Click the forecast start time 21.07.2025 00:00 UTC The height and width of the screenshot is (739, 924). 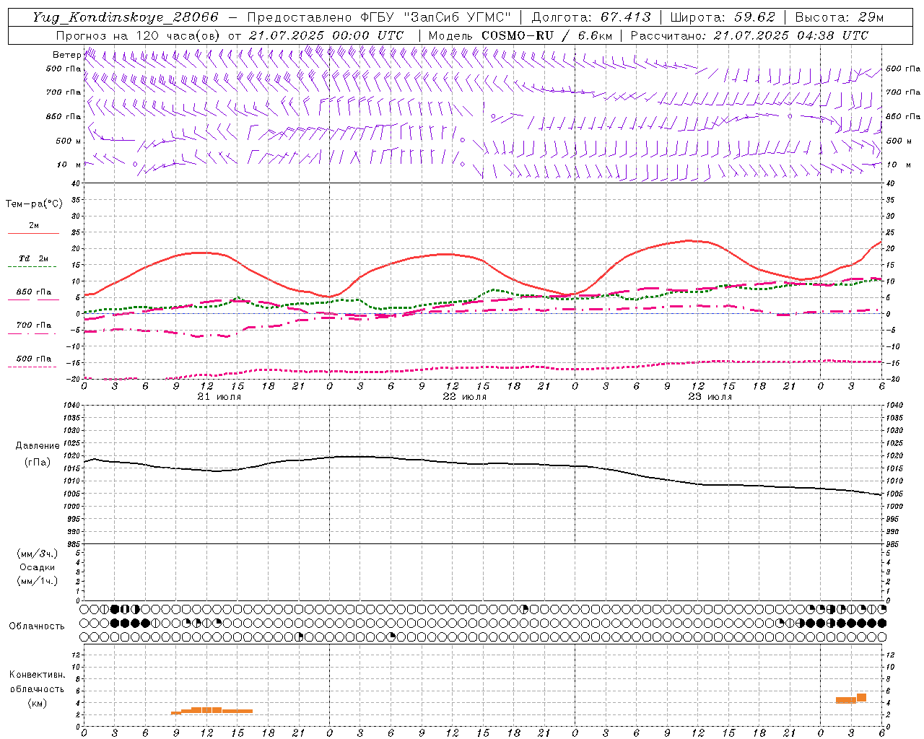pos(326,35)
